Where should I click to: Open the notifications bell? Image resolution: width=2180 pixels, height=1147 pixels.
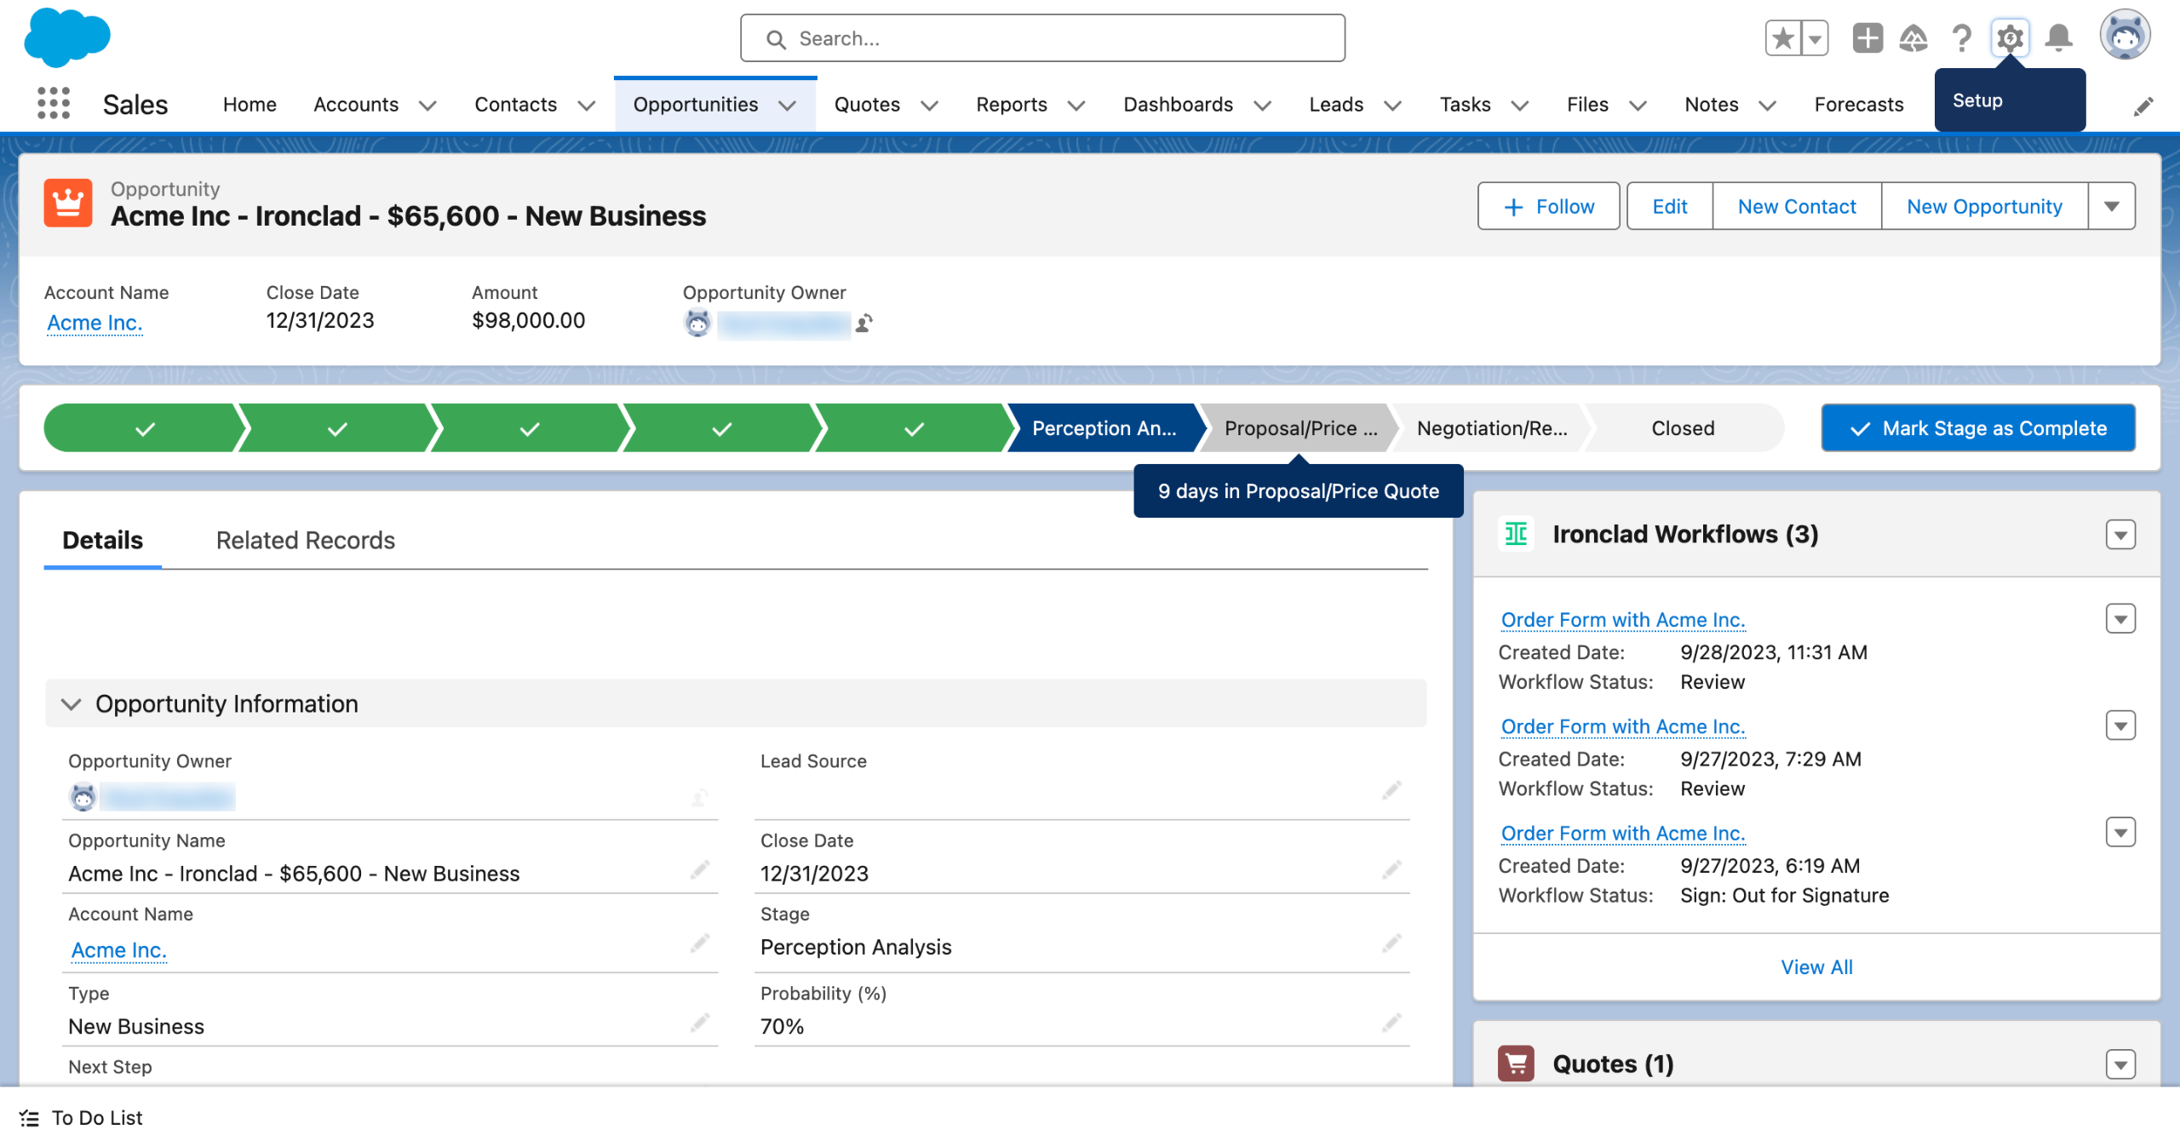[x=2059, y=38]
